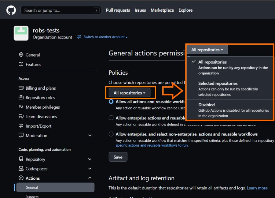Click the Policies heading

tap(118, 73)
